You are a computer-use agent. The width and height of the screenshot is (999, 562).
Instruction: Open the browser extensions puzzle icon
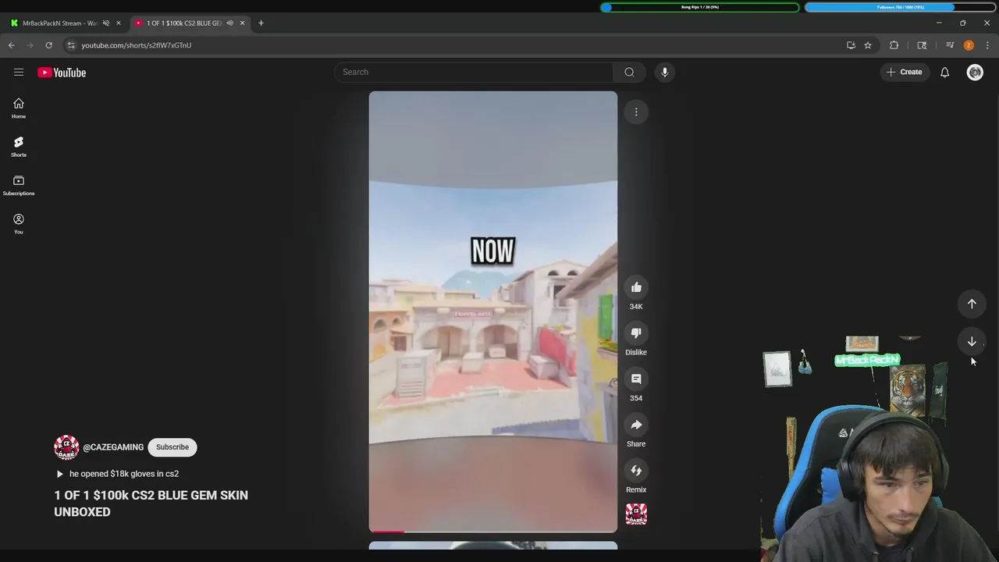[x=894, y=45]
